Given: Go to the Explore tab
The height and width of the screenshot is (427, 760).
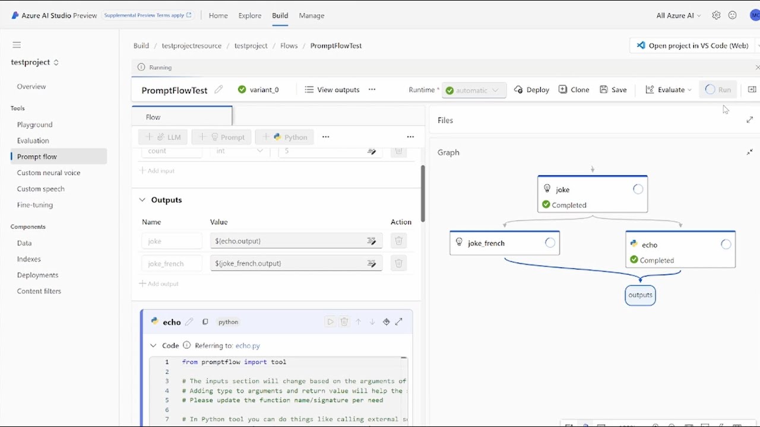Looking at the screenshot, I should tap(250, 15).
